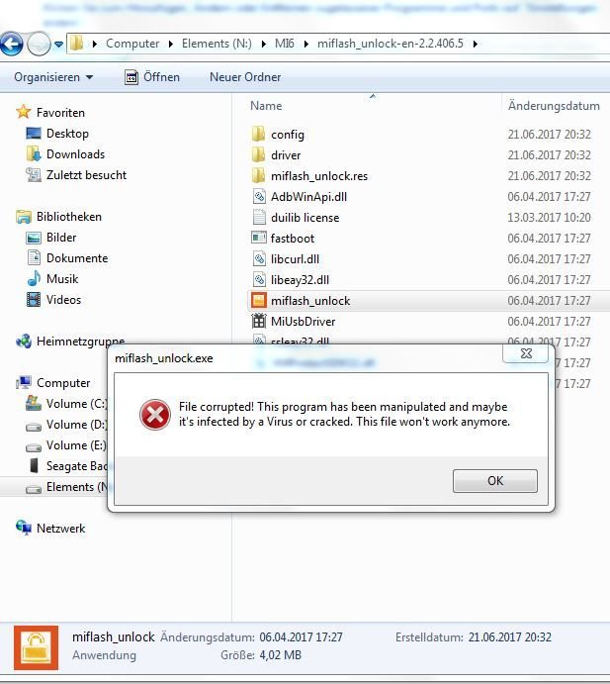
Task: Click the AdbWinApi.dll file icon
Action: [x=259, y=197]
